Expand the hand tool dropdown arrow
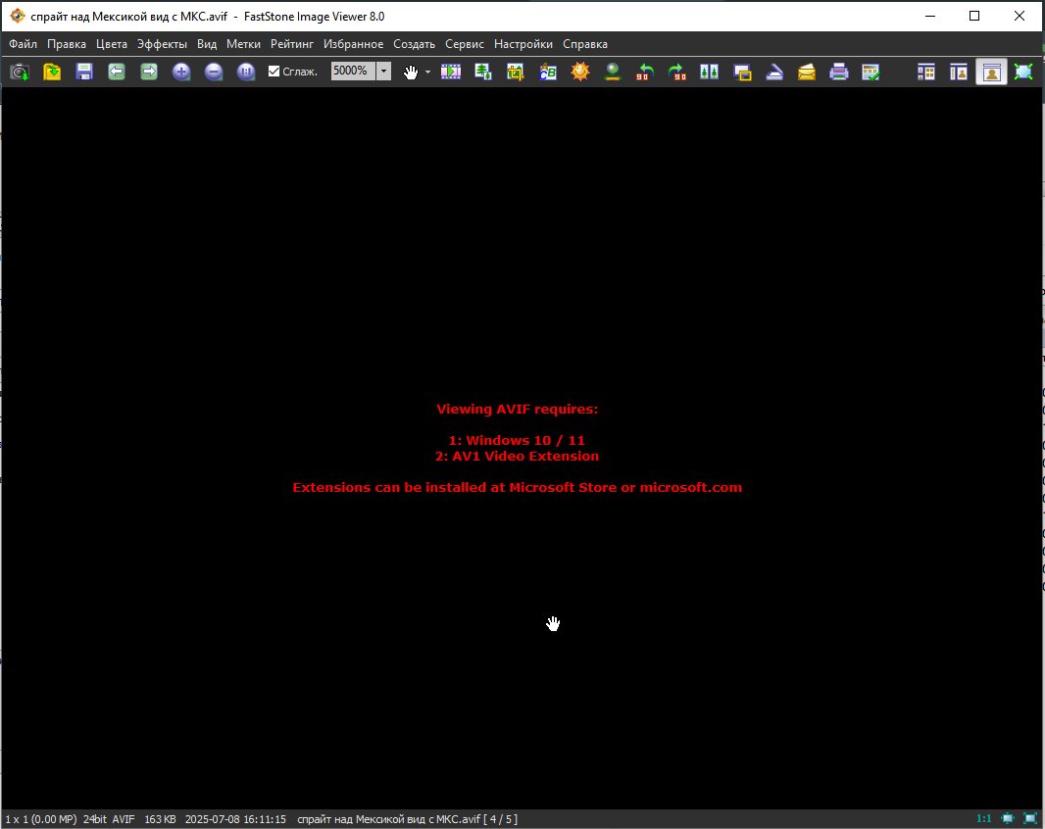1045x829 pixels. pos(427,72)
